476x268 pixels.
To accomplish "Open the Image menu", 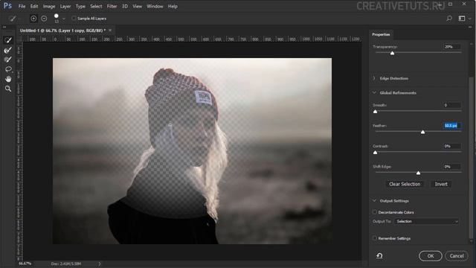I will tap(49, 6).
